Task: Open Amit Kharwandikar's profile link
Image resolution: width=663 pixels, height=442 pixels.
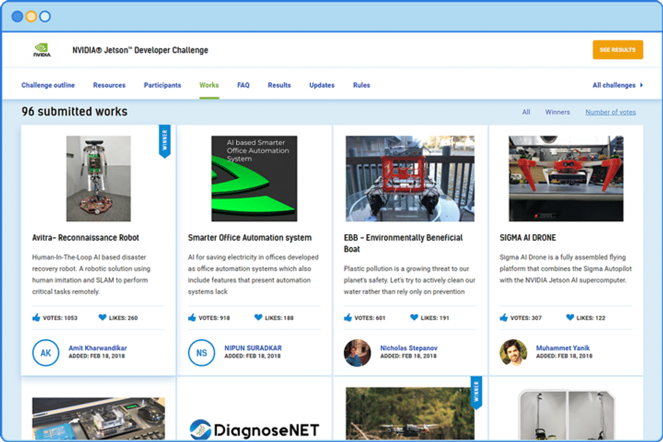Action: tap(97, 347)
